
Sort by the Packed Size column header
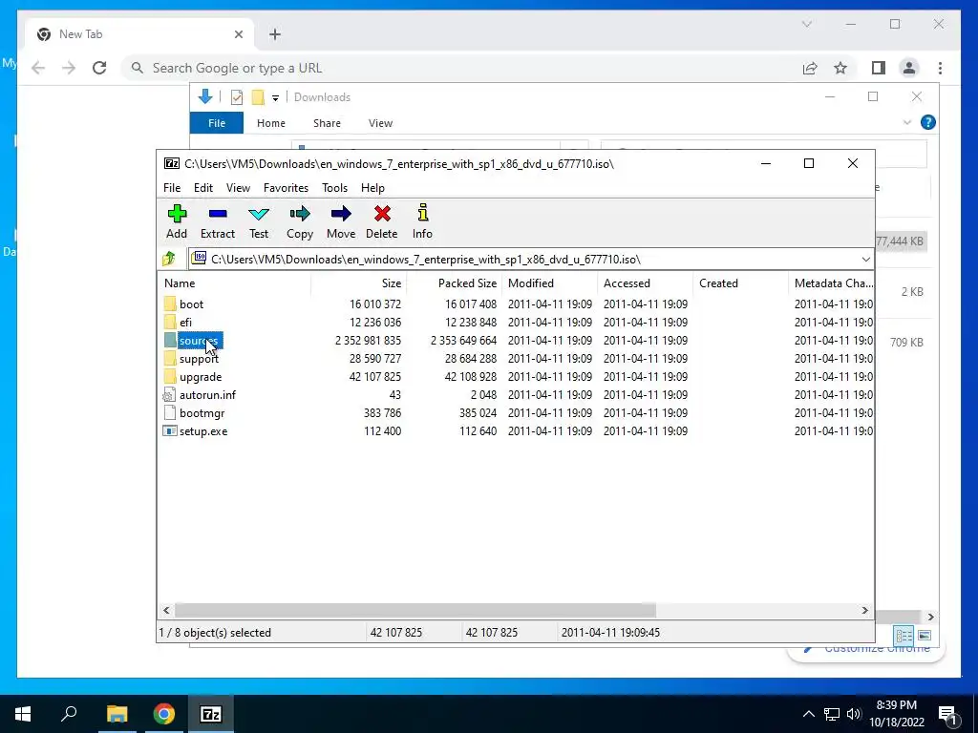click(x=454, y=283)
